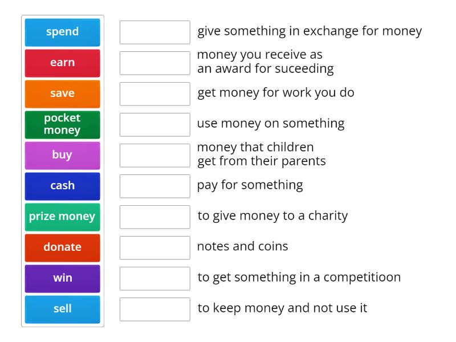Select box for 'to keep money and not use it'
This screenshot has width=456, height=342.
click(154, 310)
